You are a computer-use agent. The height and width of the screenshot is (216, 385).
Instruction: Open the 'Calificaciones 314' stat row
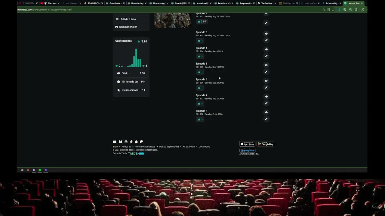[x=131, y=90]
